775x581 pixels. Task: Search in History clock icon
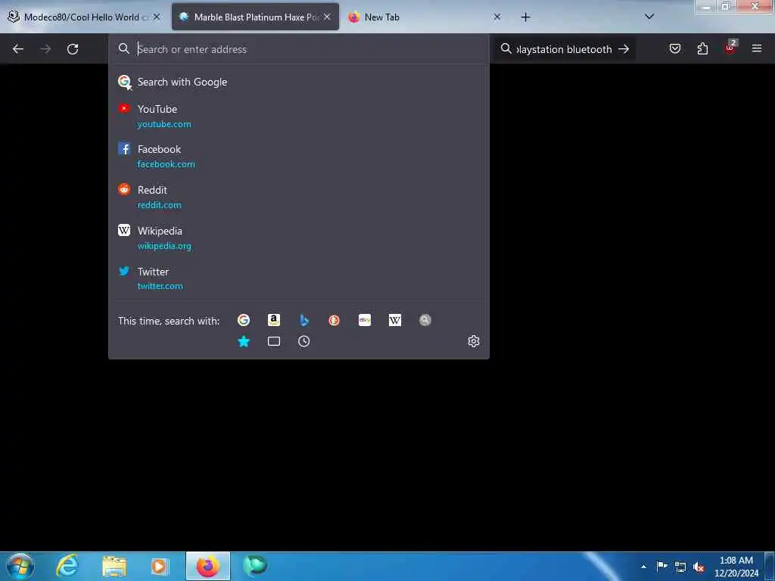tap(304, 341)
